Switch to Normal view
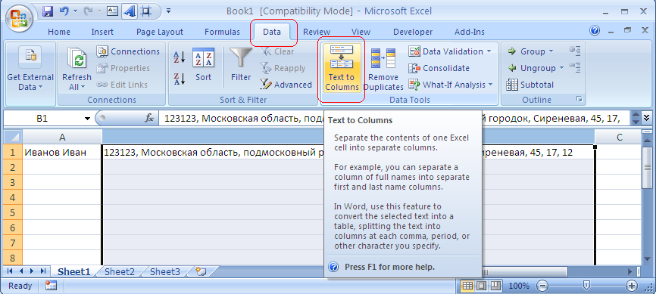 coord(467,286)
